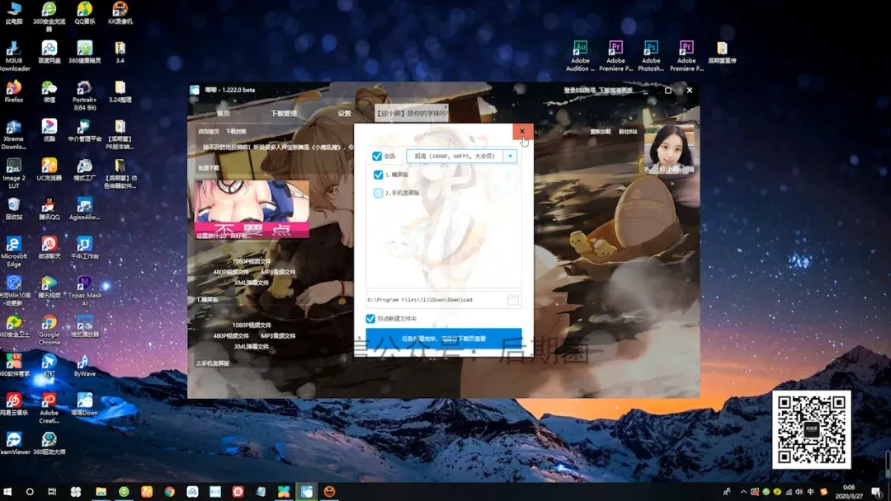This screenshot has height=501, width=891.
Task: Open Topaz Mask AI desktop icon
Action: coord(85,291)
